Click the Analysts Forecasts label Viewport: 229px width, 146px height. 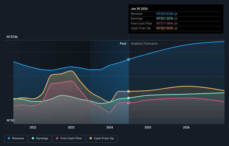(x=144, y=44)
